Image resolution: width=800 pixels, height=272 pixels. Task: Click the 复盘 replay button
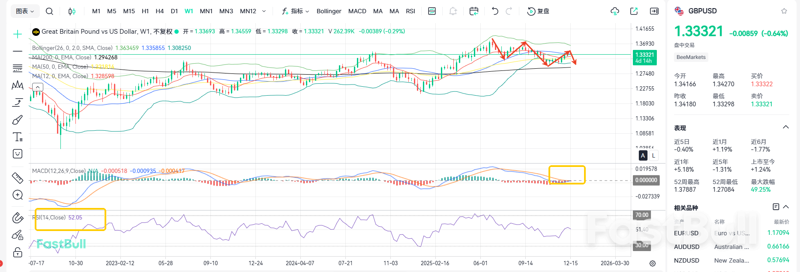pyautogui.click(x=539, y=11)
